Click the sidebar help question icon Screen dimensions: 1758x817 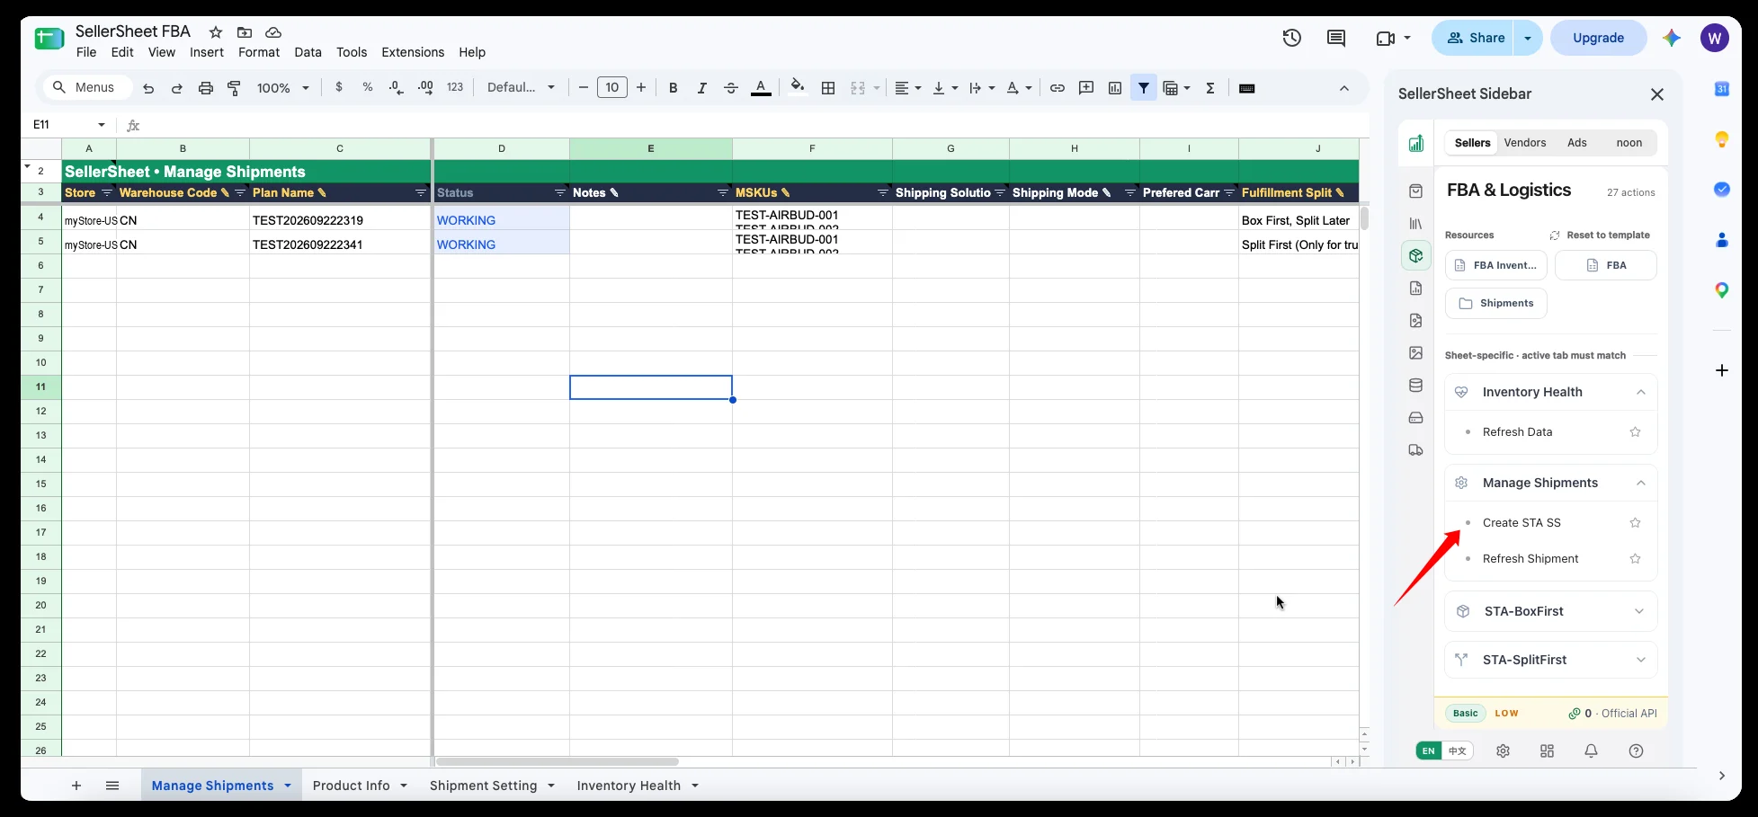pos(1636,751)
